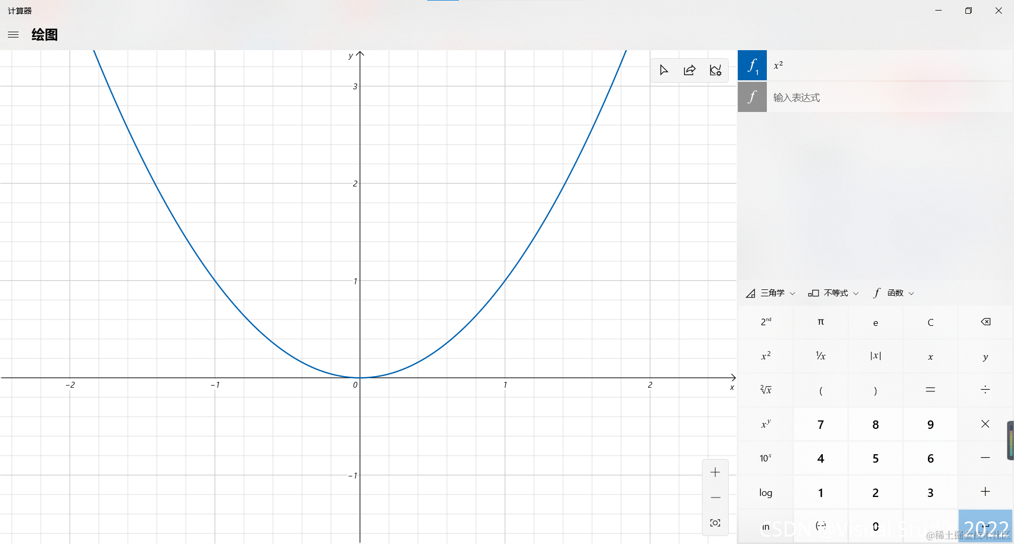
Task: Click the |x| absolute value key
Action: click(x=876, y=356)
